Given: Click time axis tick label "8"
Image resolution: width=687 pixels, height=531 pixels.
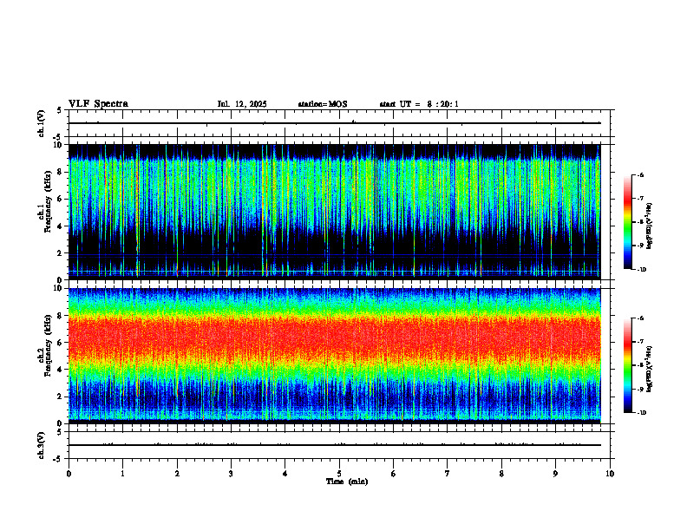Looking at the screenshot, I should [501, 474].
